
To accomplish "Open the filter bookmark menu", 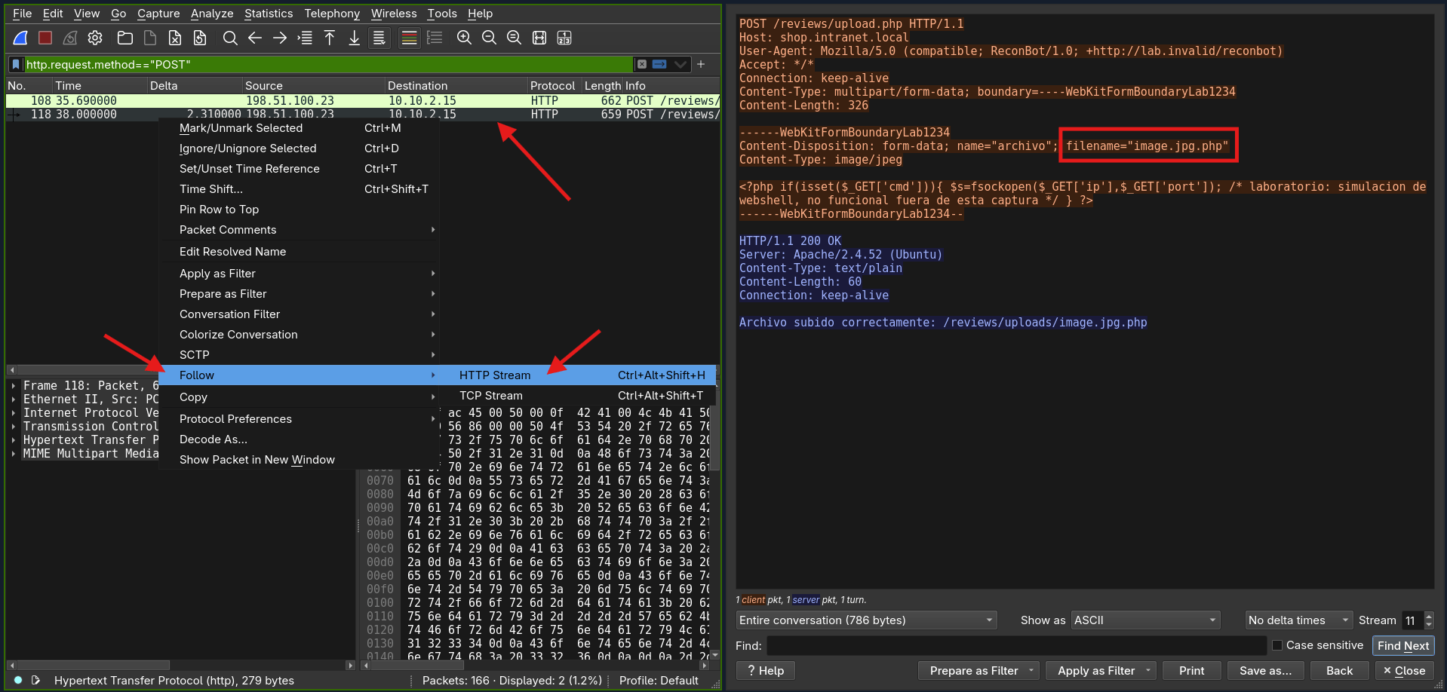I will pos(16,65).
